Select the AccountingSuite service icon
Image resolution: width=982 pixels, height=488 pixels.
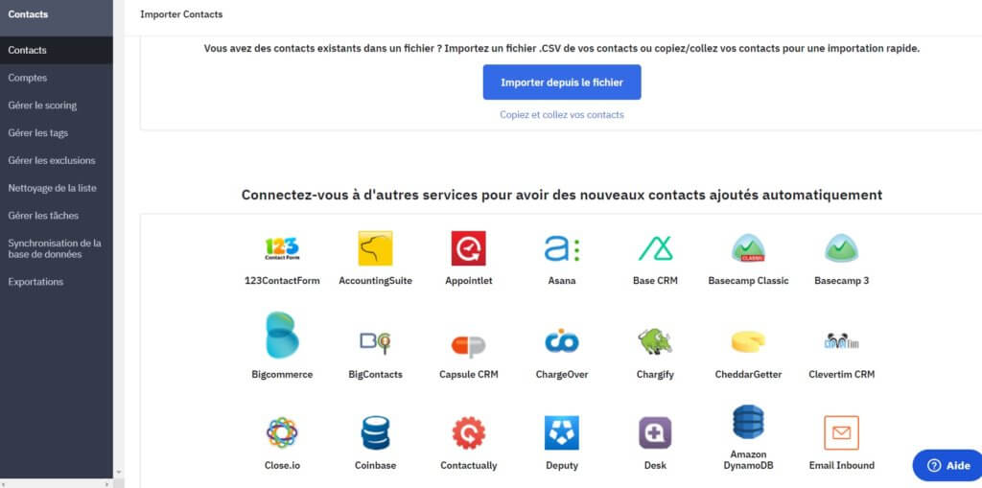click(x=375, y=248)
